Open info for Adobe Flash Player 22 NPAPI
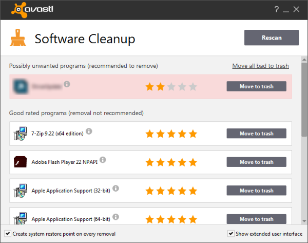Viewport: 308px width, 243px height. pos(103,160)
